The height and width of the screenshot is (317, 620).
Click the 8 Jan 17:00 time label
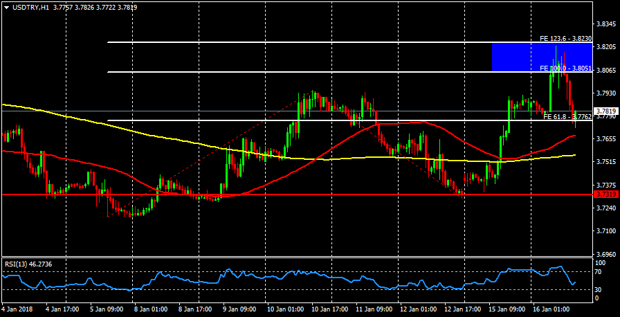[x=196, y=309]
